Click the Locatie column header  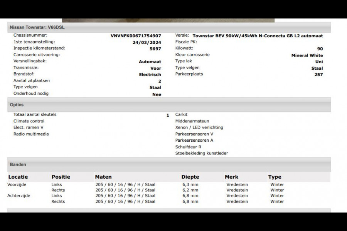click(x=18, y=177)
